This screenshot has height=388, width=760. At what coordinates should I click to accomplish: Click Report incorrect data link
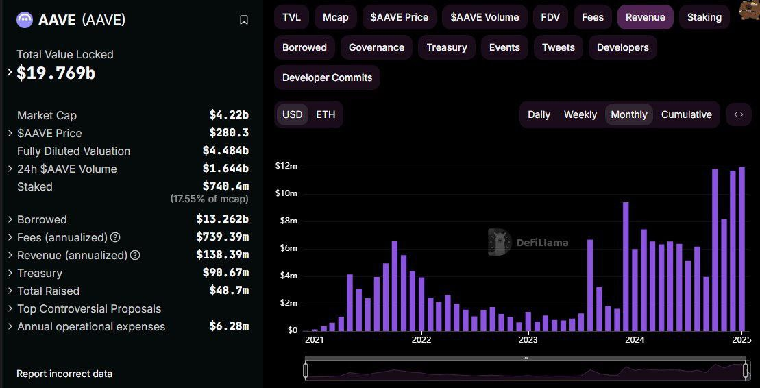pyautogui.click(x=64, y=374)
